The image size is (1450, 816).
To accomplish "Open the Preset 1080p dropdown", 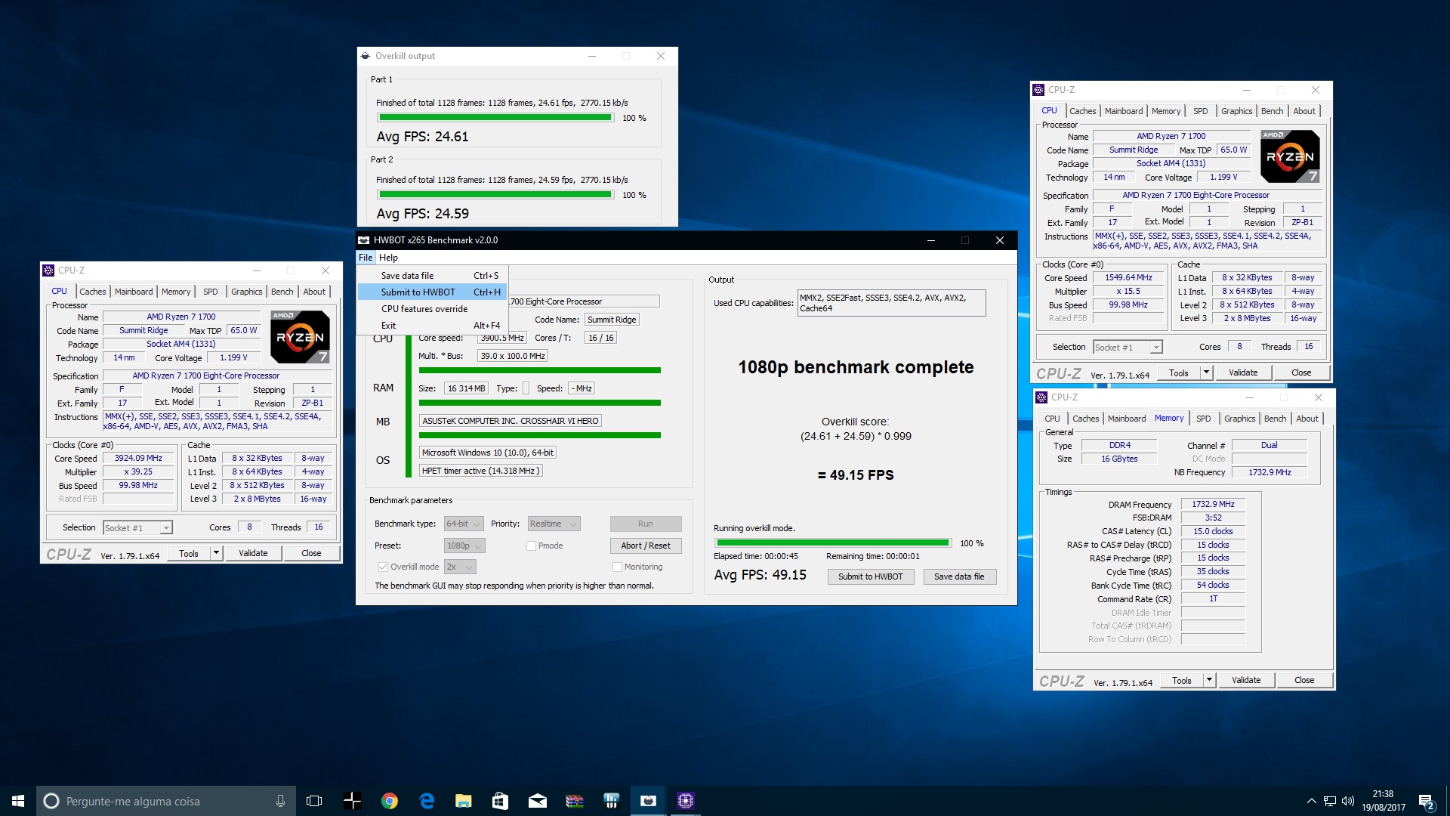I will point(464,546).
